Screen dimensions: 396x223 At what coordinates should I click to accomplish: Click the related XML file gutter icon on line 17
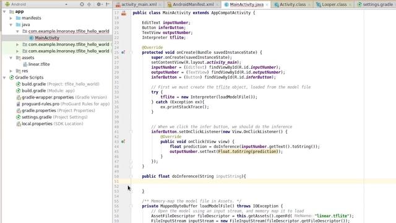point(124,13)
